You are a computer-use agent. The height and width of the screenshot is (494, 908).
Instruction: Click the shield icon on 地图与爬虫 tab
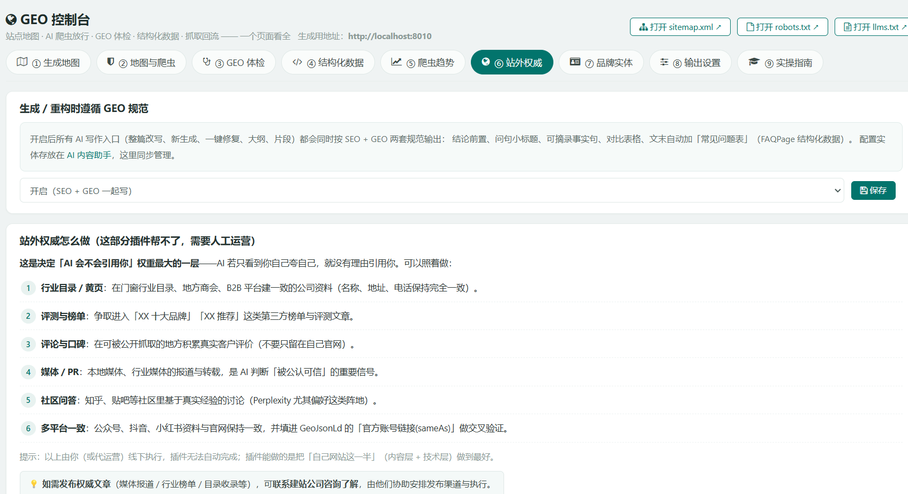point(110,62)
